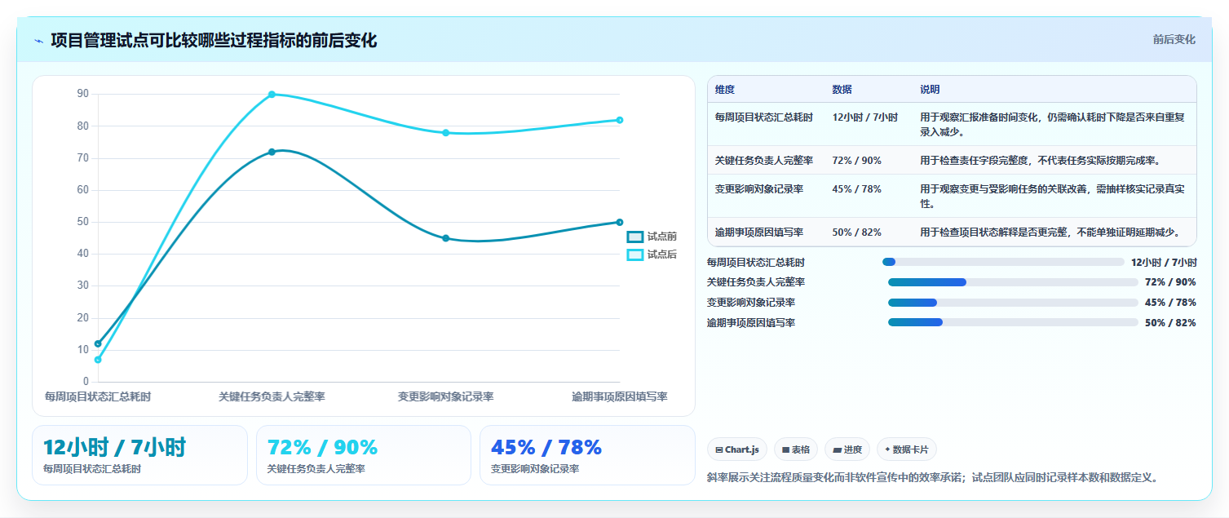Click table cell 12小时 / 7小时
The image size is (1229, 518).
[x=864, y=117]
